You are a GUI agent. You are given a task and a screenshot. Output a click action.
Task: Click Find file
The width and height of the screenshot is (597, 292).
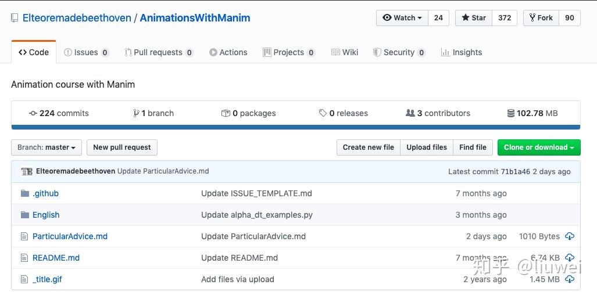(x=473, y=147)
